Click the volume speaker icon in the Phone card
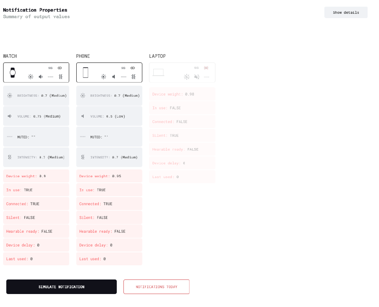Image resolution: width=379 pixels, height=307 pixels. tap(114, 77)
